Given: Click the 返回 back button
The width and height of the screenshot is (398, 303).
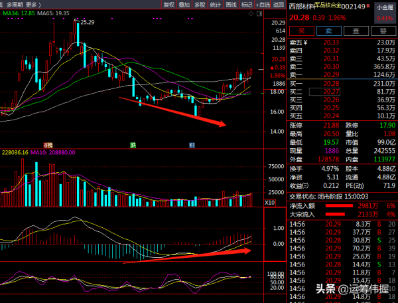Looking at the screenshot, I should pyautogui.click(x=279, y=5).
